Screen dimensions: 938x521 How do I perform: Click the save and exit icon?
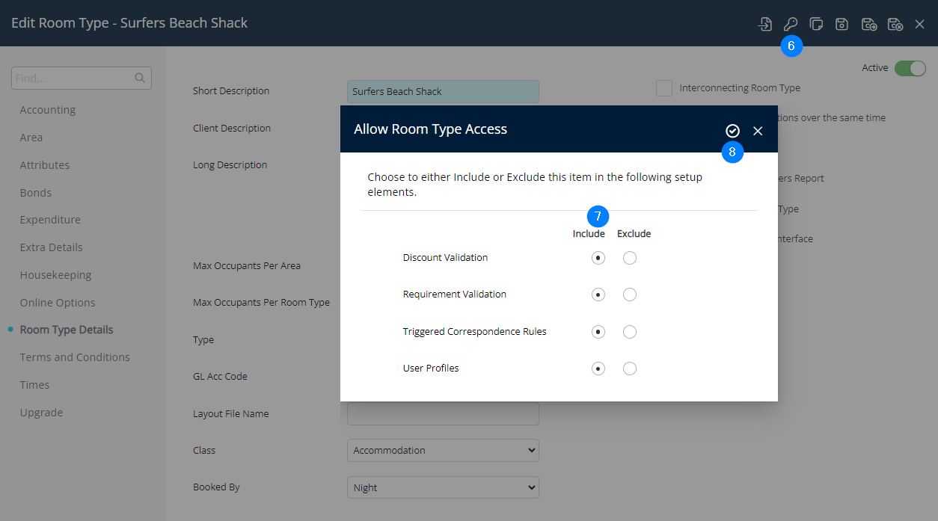click(x=895, y=24)
